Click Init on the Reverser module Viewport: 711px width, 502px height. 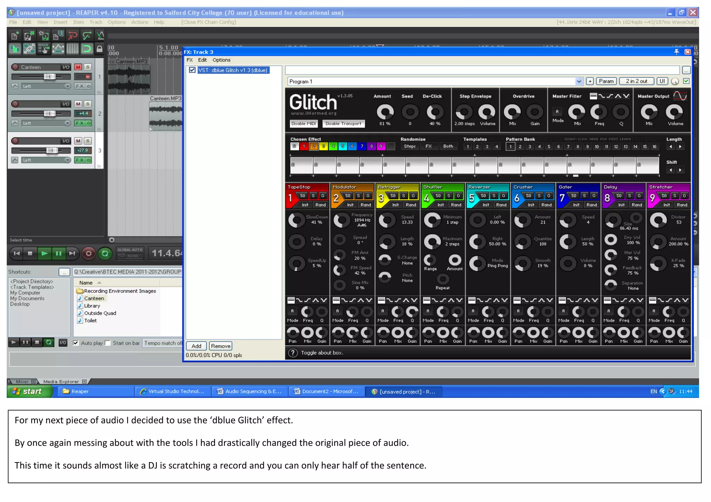click(486, 205)
